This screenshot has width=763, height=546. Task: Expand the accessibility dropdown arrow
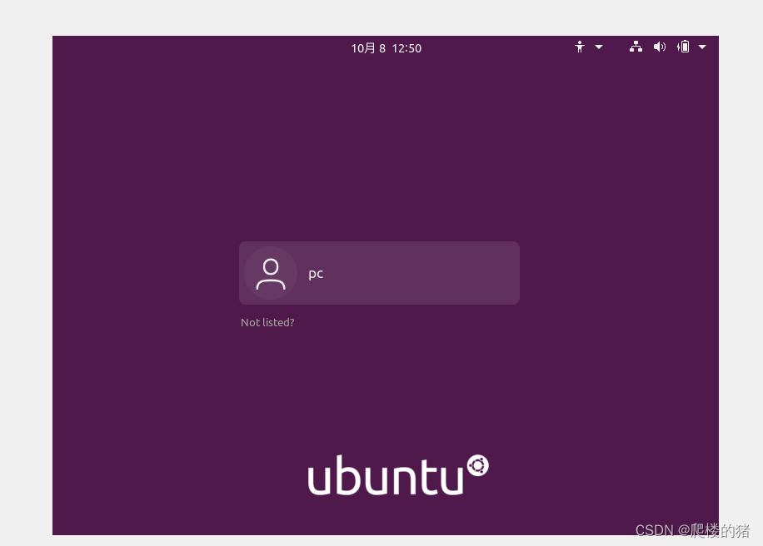pyautogui.click(x=599, y=47)
